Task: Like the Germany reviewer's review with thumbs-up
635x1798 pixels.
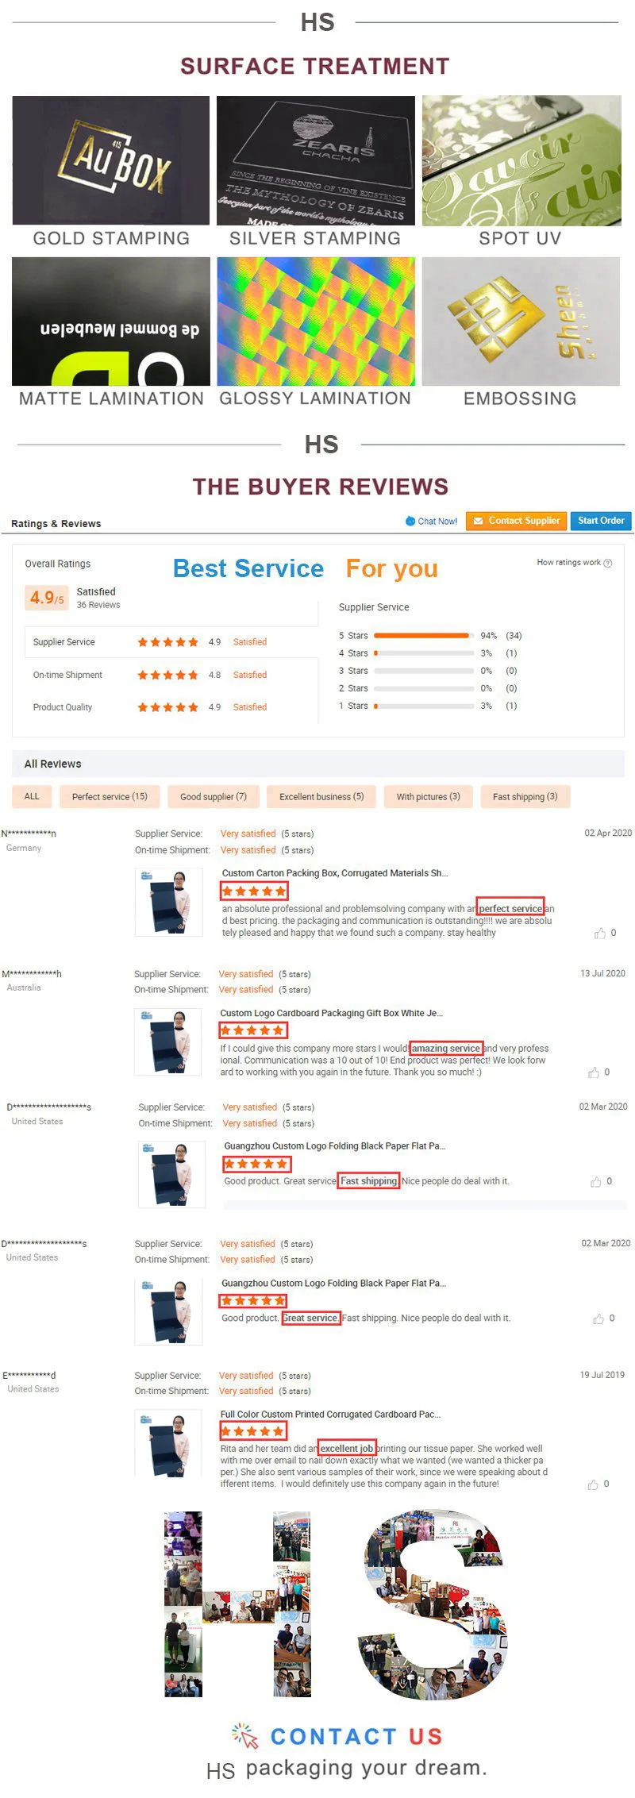Action: pyautogui.click(x=600, y=934)
